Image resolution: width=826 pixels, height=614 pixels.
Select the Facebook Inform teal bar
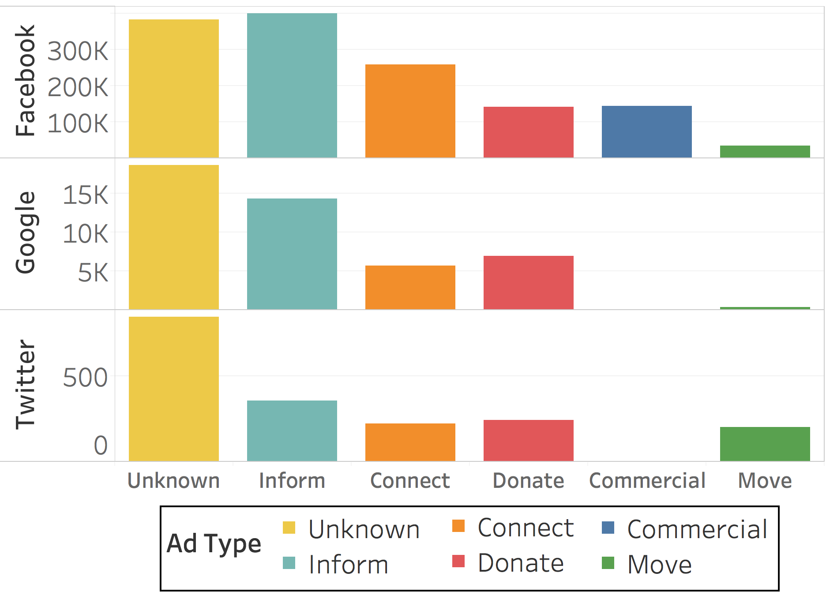coord(292,85)
